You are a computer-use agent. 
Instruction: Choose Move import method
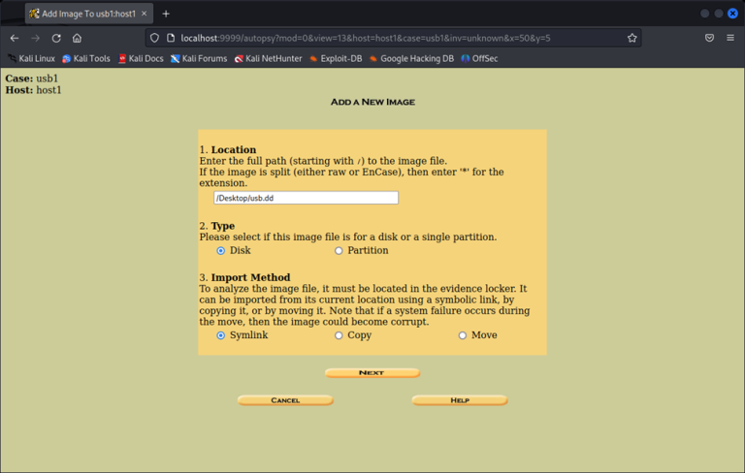463,335
